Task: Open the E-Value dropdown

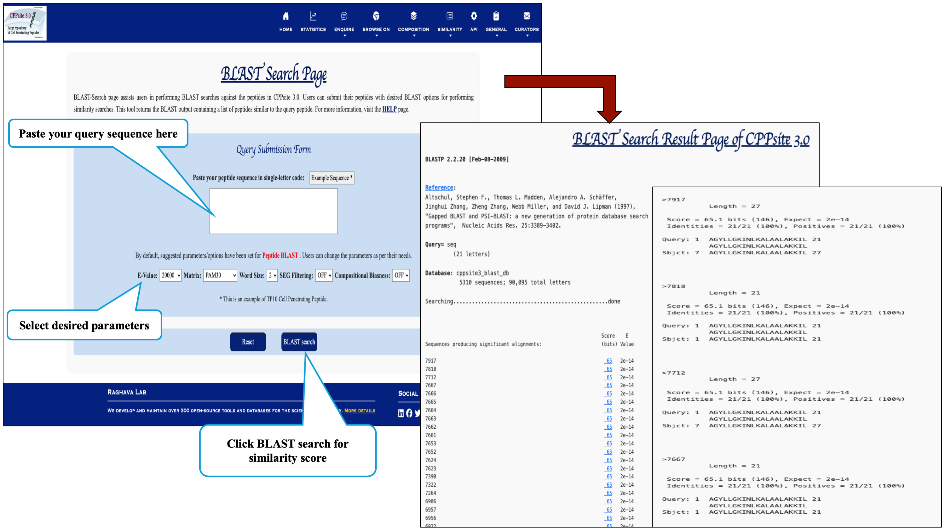Action: [170, 275]
